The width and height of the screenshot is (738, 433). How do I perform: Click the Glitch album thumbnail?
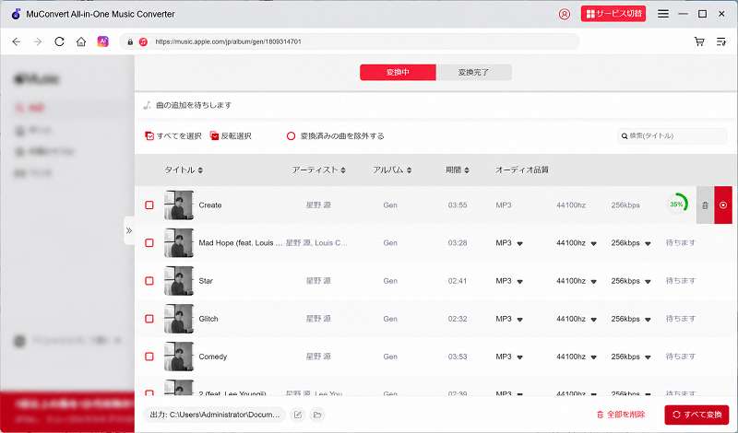pos(179,319)
